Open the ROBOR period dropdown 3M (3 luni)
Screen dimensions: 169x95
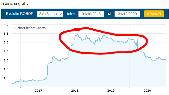point(50,14)
